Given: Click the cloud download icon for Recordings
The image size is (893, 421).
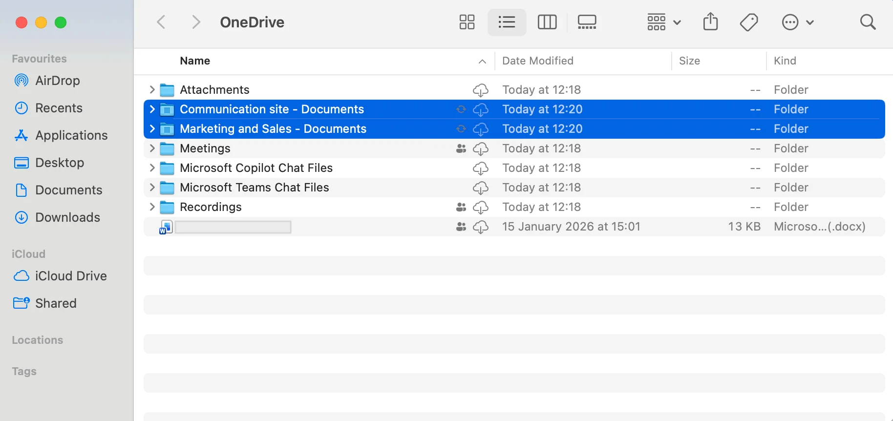Looking at the screenshot, I should pos(481,207).
